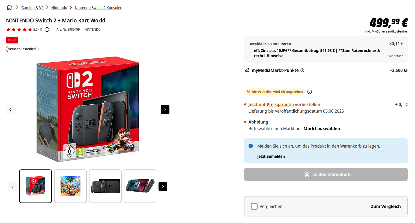Tick the Vergleichen checkbox
Image resolution: width=415 pixels, height=223 pixels.
254,206
